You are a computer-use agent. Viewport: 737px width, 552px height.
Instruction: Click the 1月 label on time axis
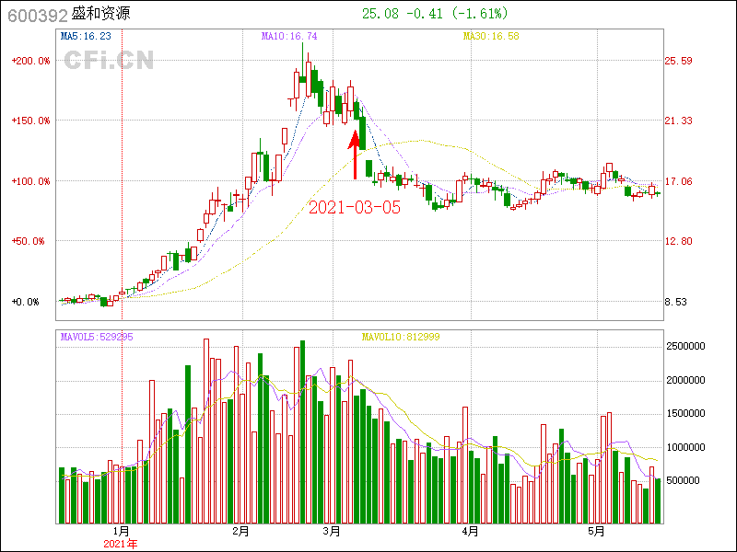tap(122, 532)
